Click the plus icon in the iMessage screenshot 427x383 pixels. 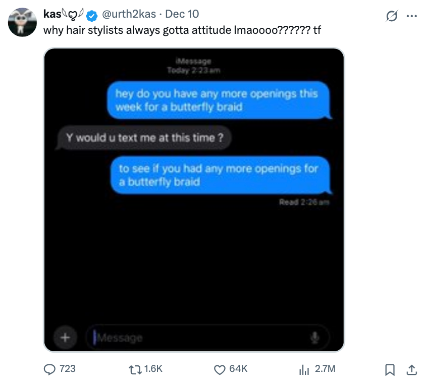65,337
